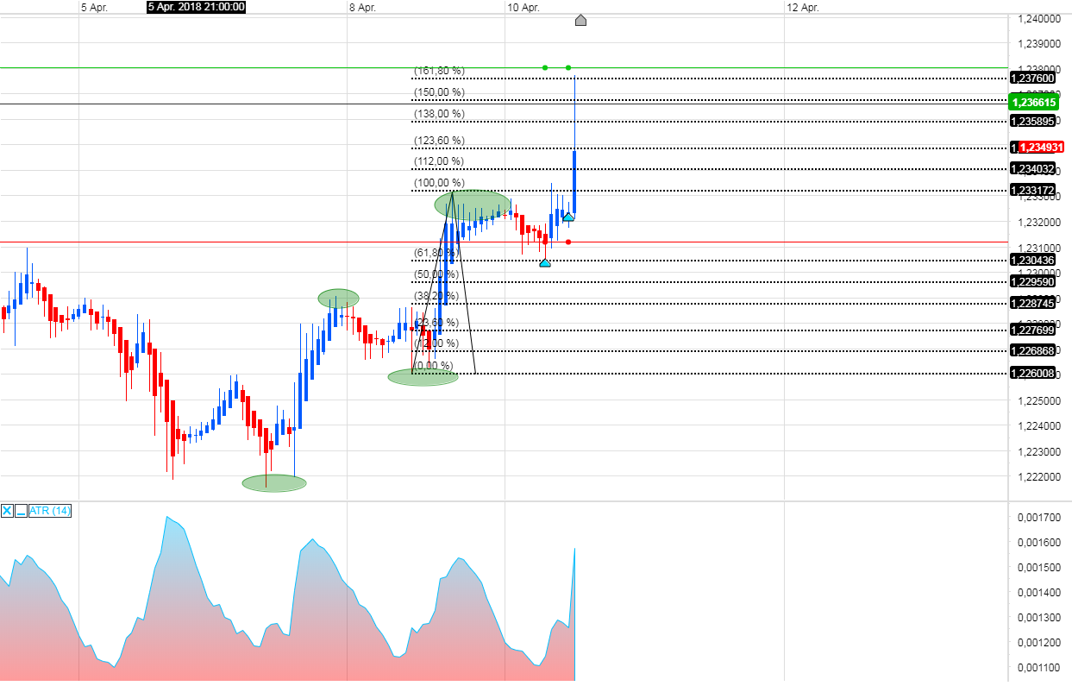Open the ATR (14) indicator settings
This screenshot has height=686, width=1072.
[x=48, y=511]
